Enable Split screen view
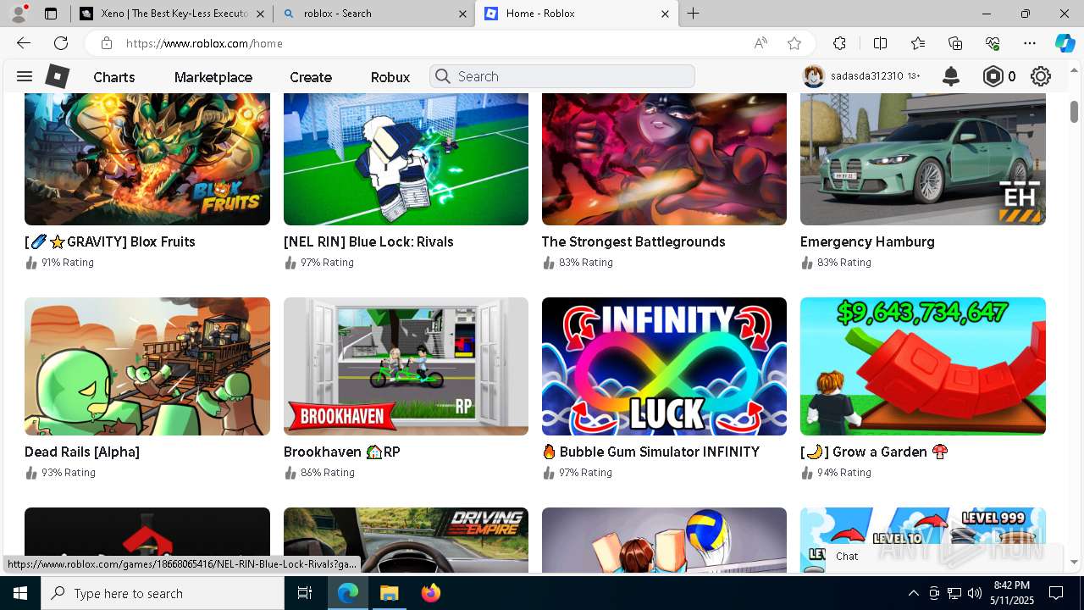 [880, 43]
